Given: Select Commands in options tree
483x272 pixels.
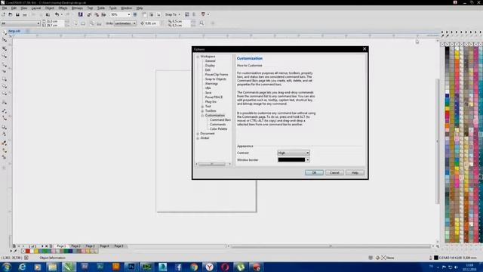Looking at the screenshot, I should pos(218,124).
